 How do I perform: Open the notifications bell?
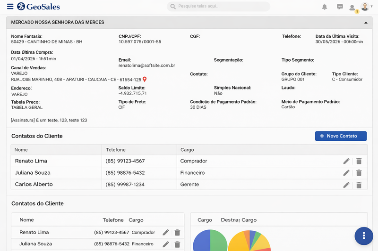click(325, 7)
